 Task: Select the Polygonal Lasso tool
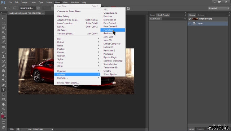(3, 28)
